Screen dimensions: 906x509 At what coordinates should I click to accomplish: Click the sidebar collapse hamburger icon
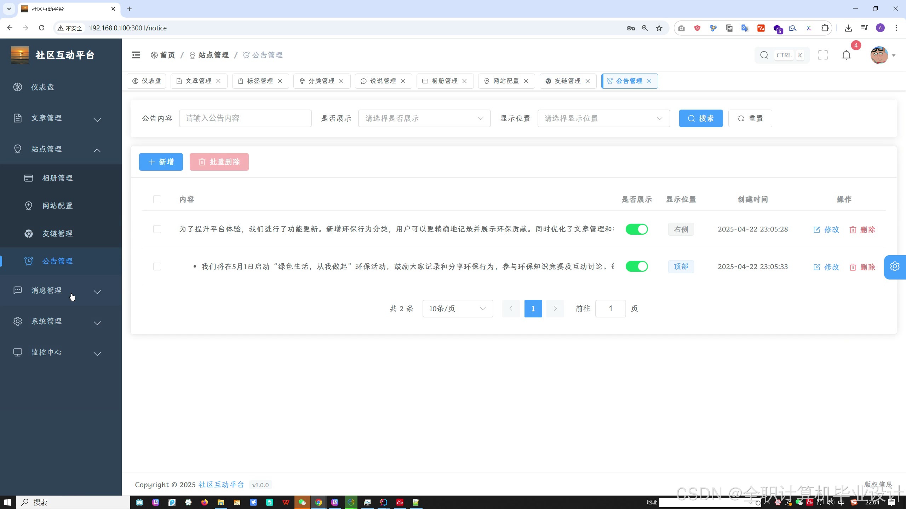136,55
